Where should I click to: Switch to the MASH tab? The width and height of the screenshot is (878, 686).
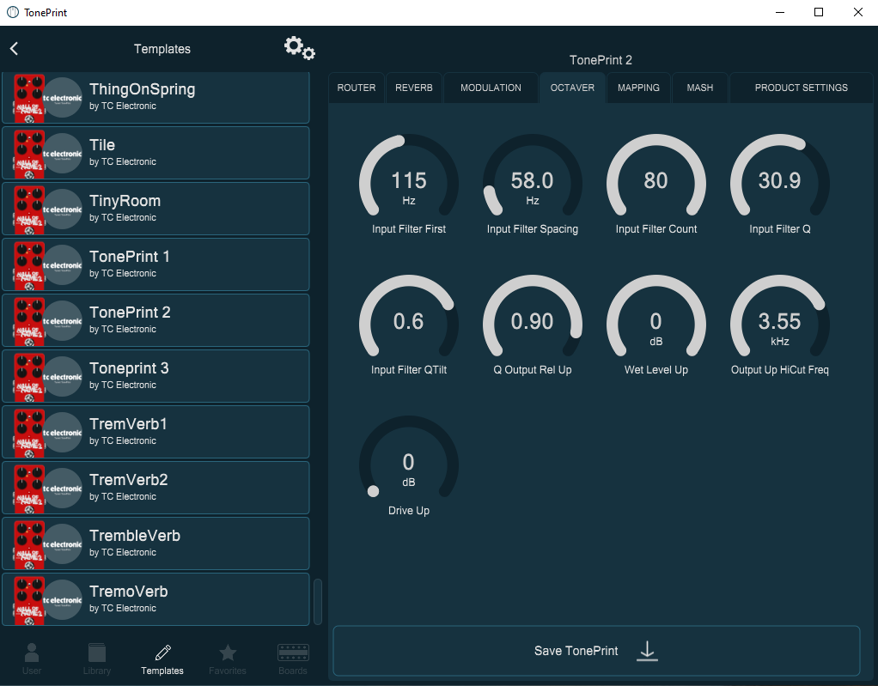[700, 88]
